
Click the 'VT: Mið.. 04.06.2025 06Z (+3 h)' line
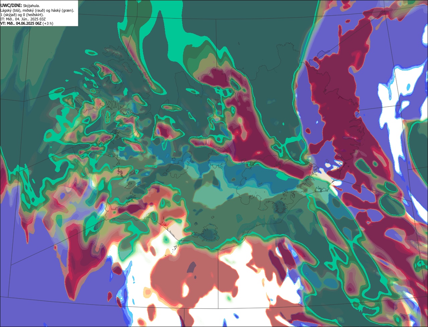27,23
